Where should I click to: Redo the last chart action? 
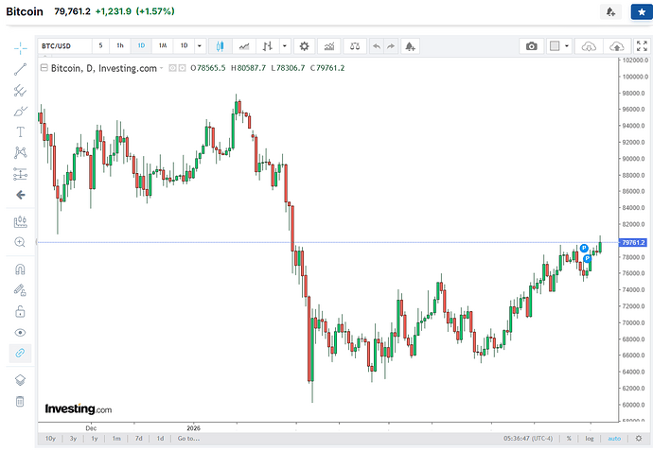point(391,45)
